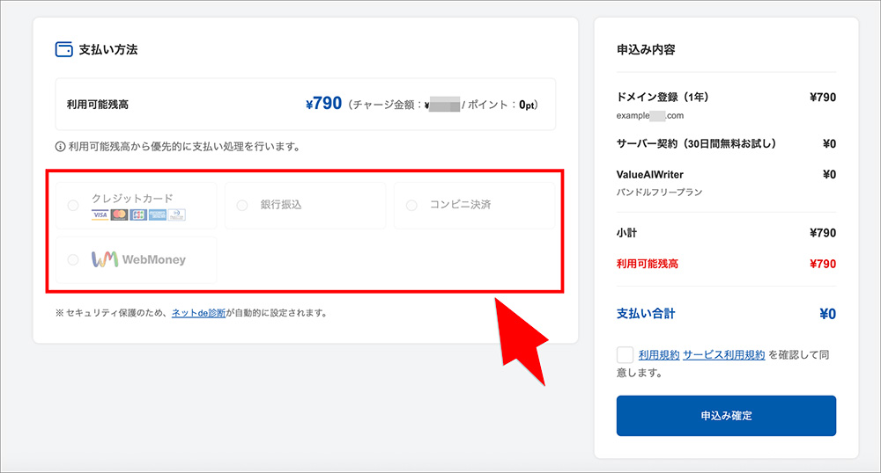
Task: Click the JCB card logo
Action: (138, 215)
